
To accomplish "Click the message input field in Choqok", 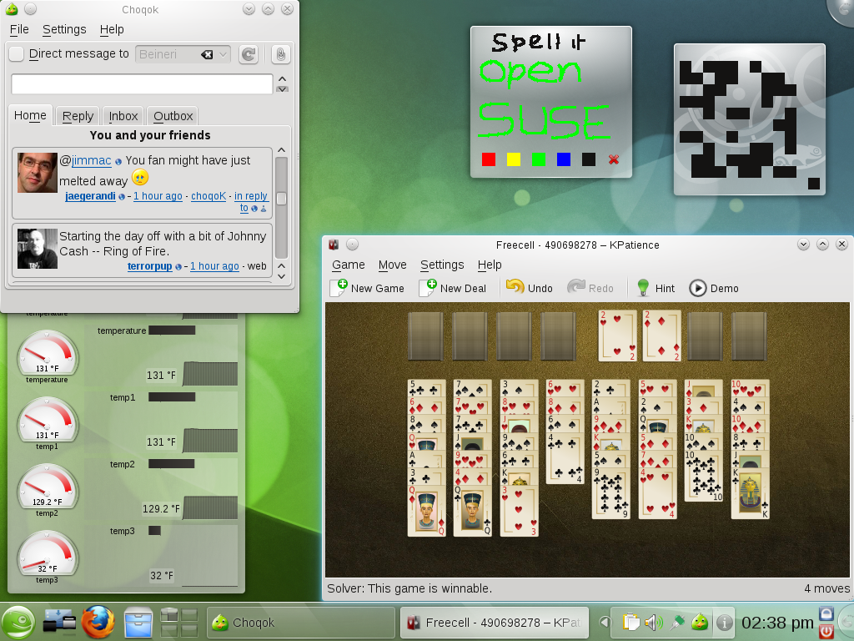I will pos(142,83).
